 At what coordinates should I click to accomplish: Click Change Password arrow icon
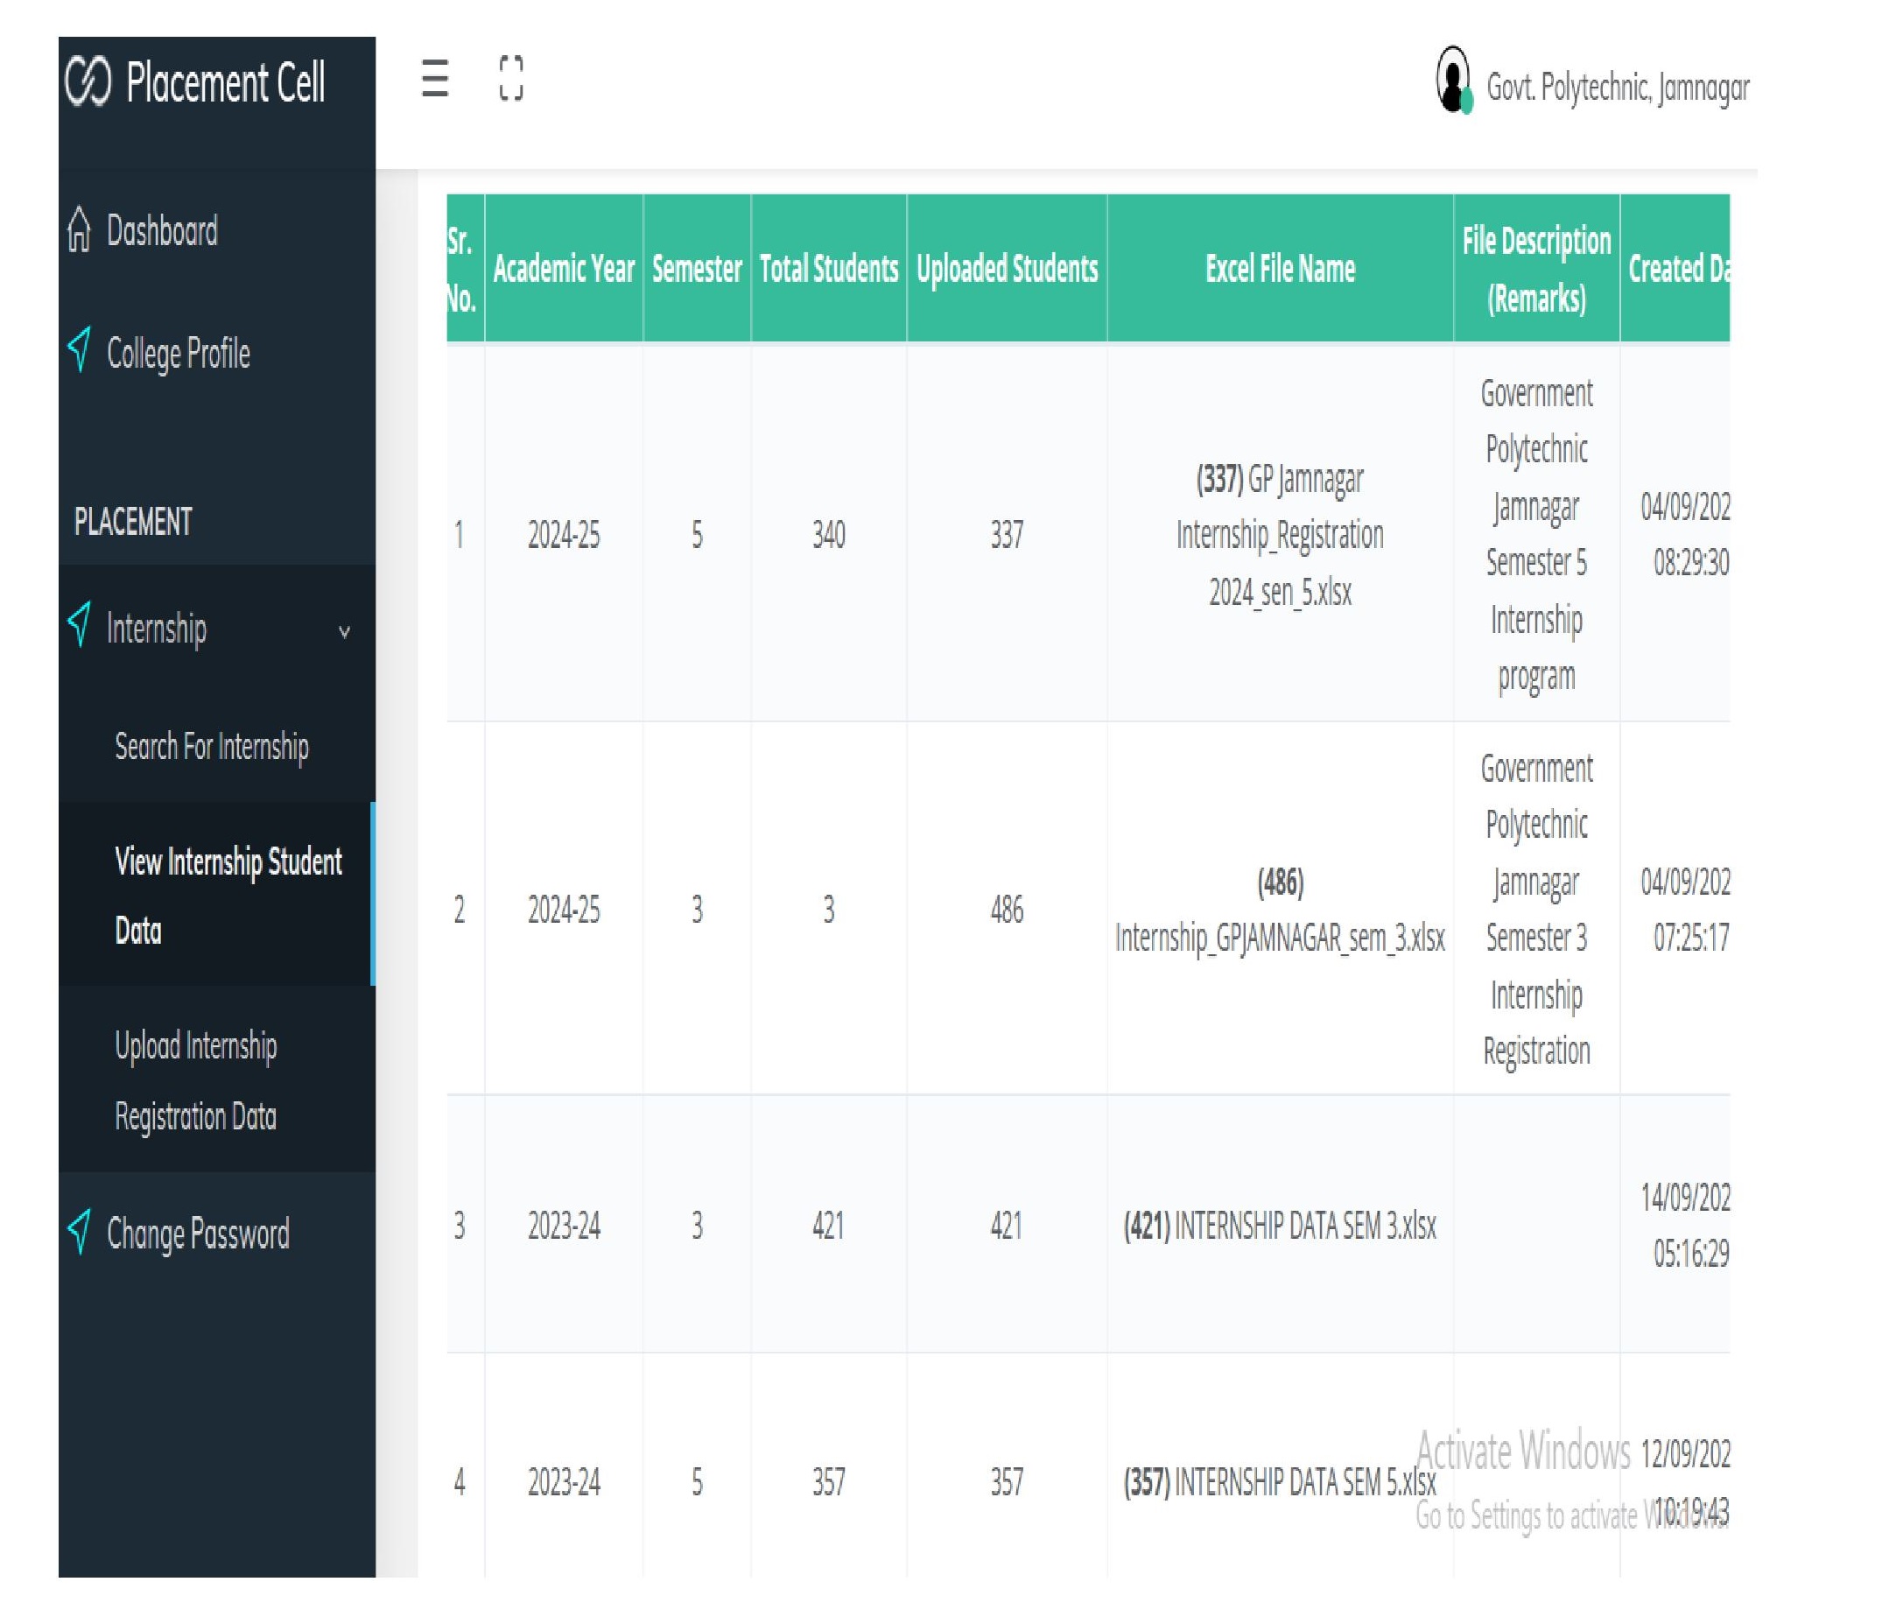tap(80, 1233)
